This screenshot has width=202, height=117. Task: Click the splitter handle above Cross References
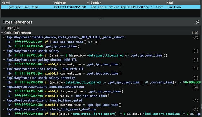[101, 18]
